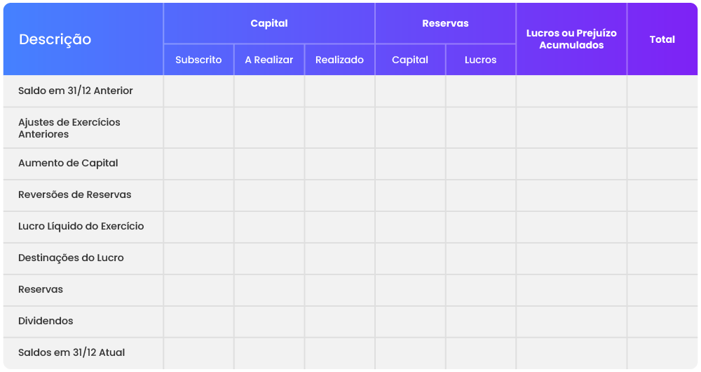Click the Total cell for Dividendos row
Screen dimensions: 701x372
[x=662, y=321]
